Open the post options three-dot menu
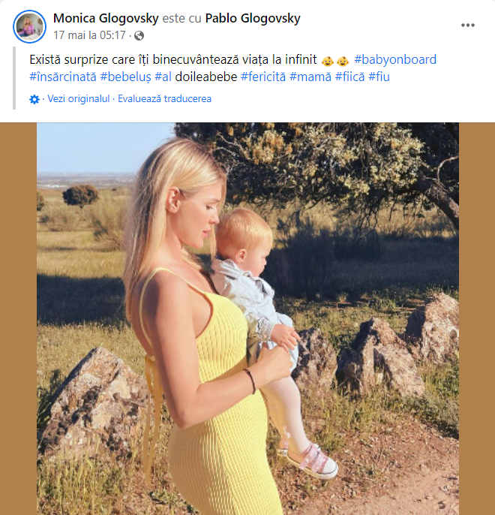The width and height of the screenshot is (495, 515). click(468, 25)
